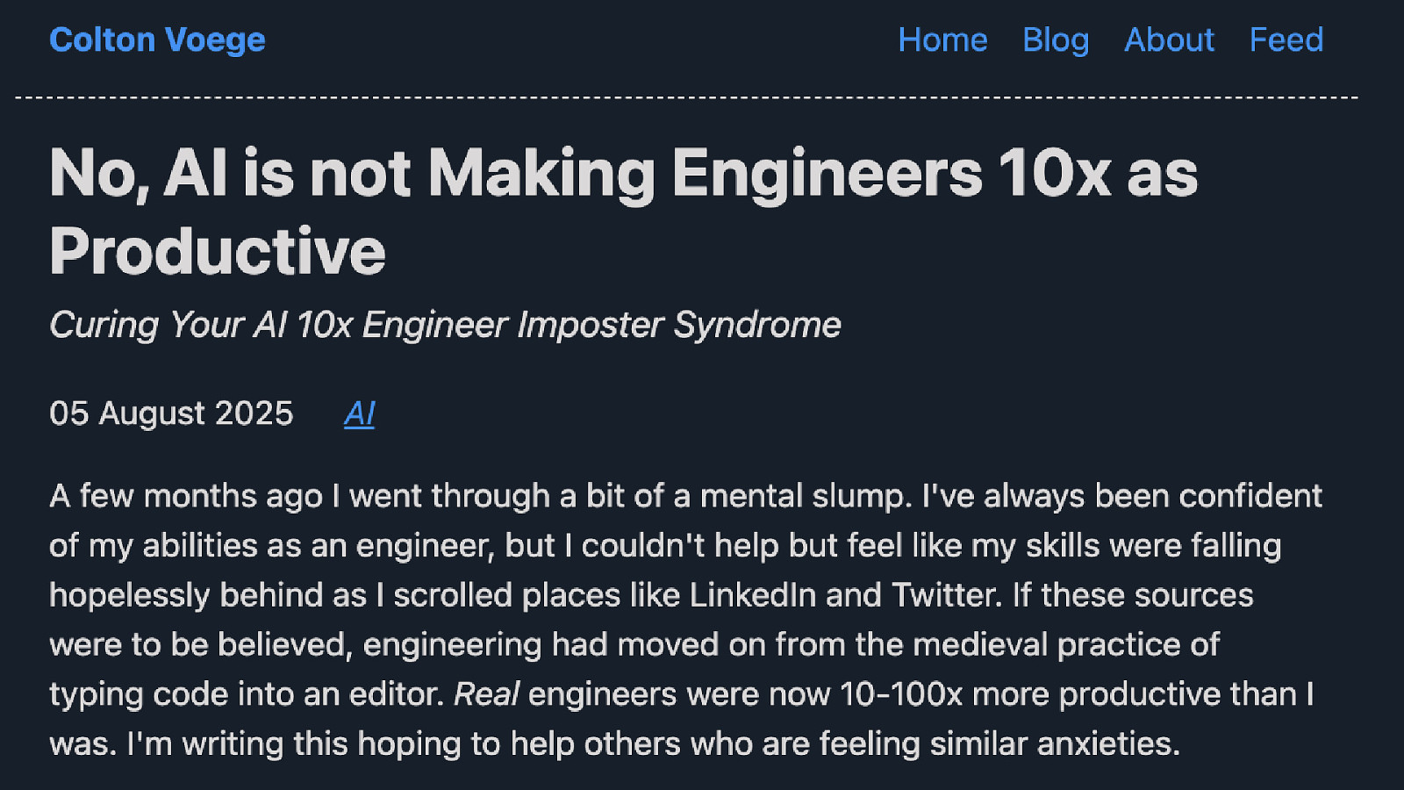1404x790 pixels.
Task: Click the text 10-100x in the paragraph
Action: coord(900,694)
